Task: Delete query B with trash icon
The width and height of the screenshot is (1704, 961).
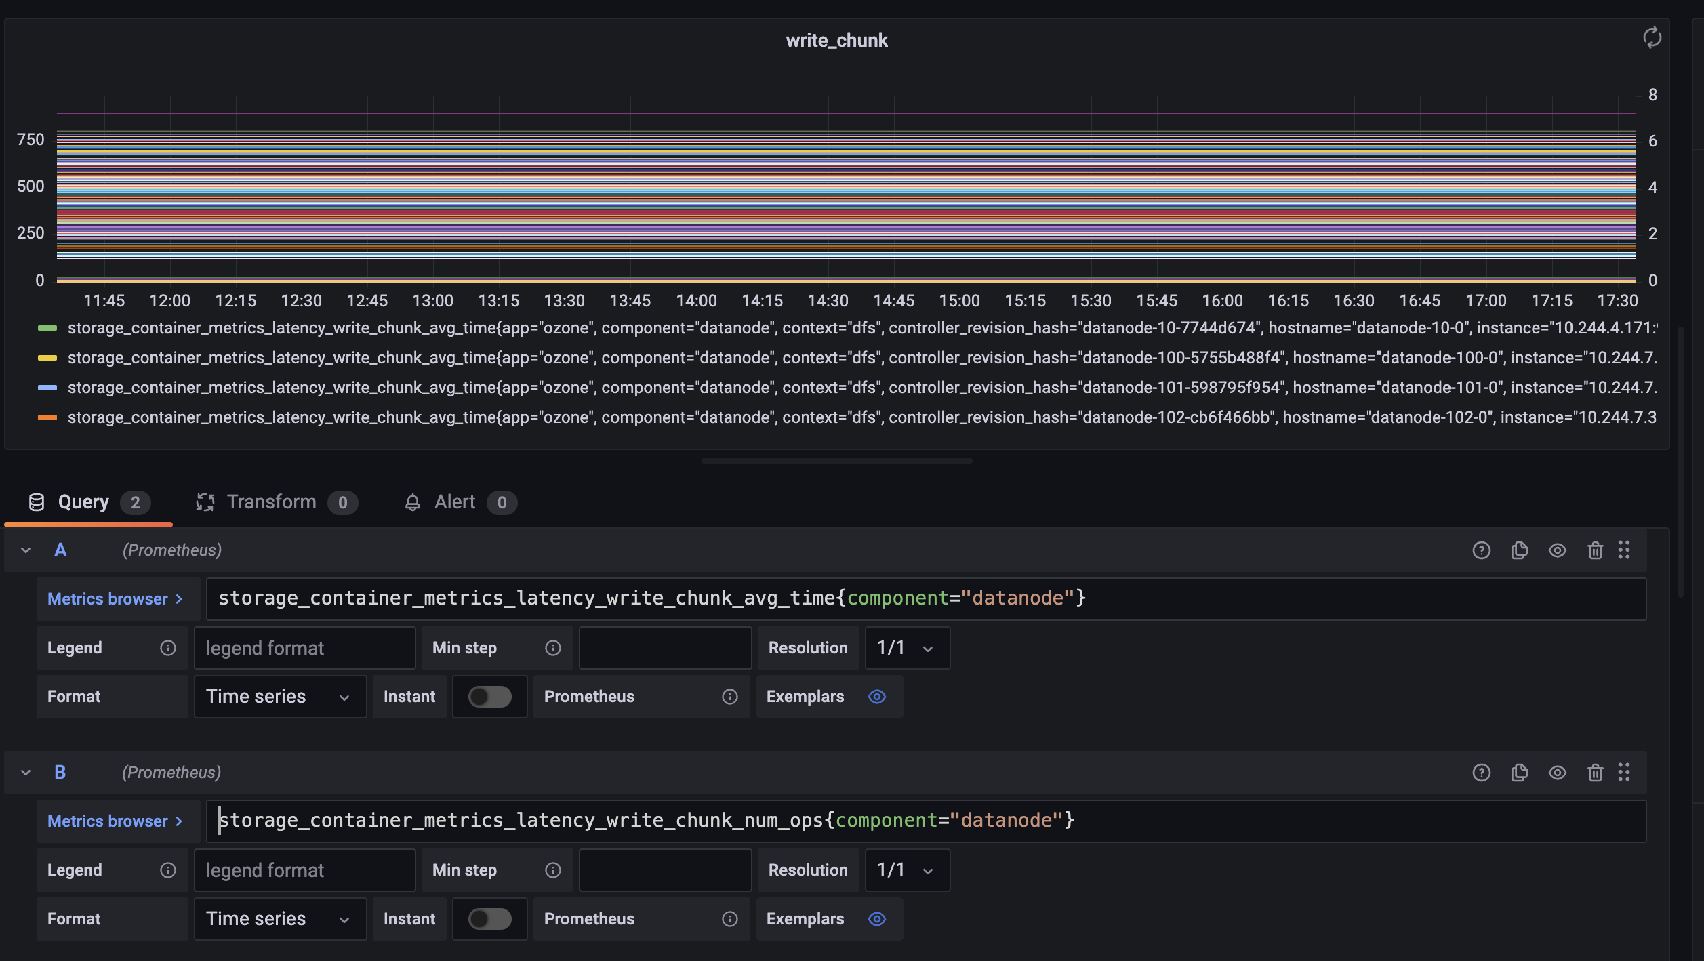Action: pyautogui.click(x=1595, y=773)
